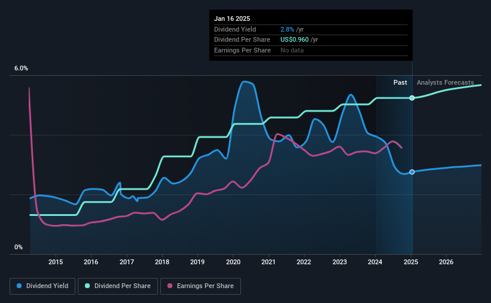Click the 2023 x-axis label
Screen dimensions: 491x303
coord(340,262)
